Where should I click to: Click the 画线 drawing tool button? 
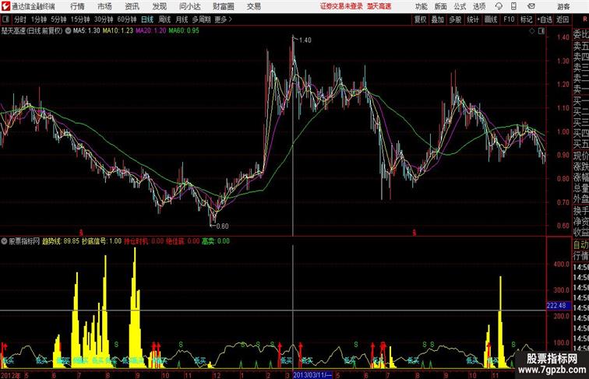(x=491, y=19)
